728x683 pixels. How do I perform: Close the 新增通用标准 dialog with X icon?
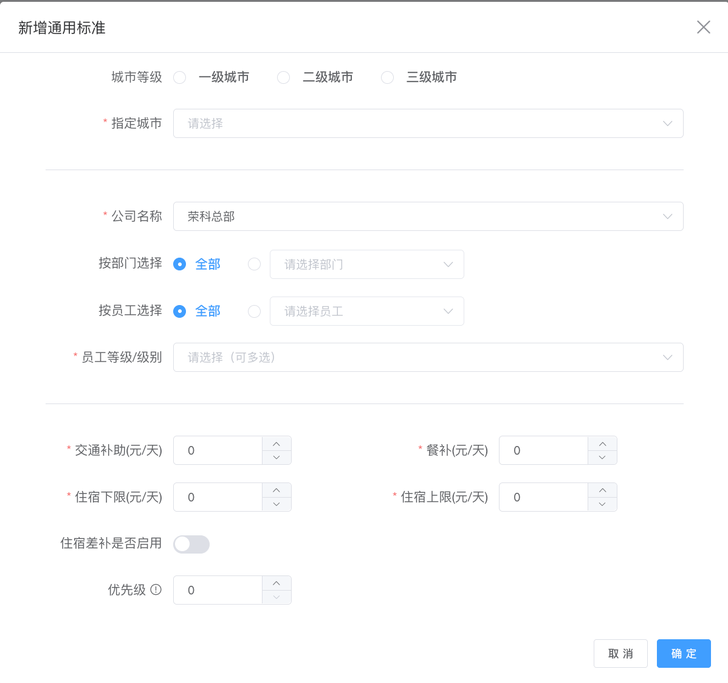click(703, 27)
